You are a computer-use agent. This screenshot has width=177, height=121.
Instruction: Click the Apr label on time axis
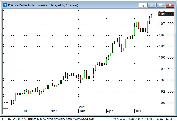coord(110,111)
